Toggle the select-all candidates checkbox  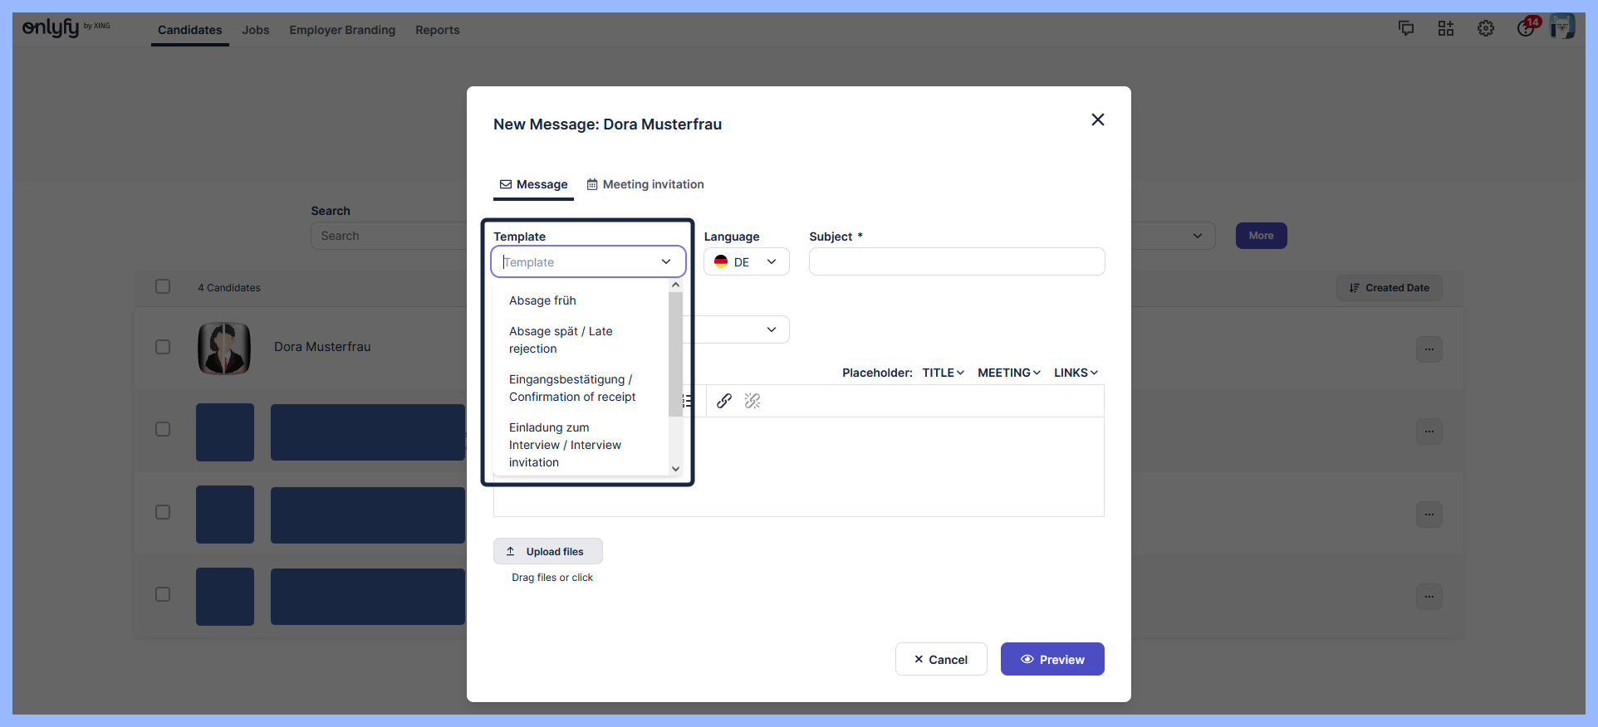(x=163, y=286)
